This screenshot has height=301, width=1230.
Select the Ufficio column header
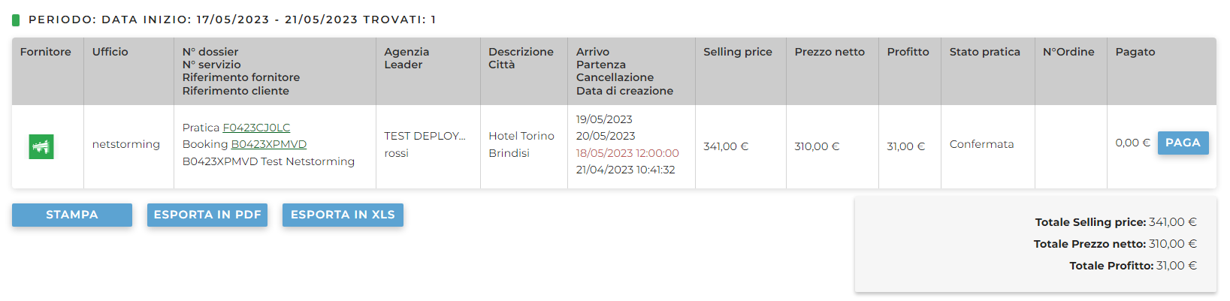pos(110,52)
